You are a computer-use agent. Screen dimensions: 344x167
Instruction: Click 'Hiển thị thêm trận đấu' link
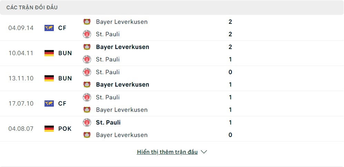coord(167,152)
